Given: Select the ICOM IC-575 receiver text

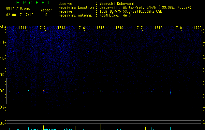Looking at the screenshot, I should click(131, 11).
